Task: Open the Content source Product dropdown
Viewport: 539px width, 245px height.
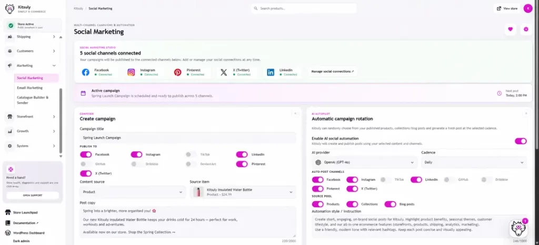Action: tap(133, 192)
